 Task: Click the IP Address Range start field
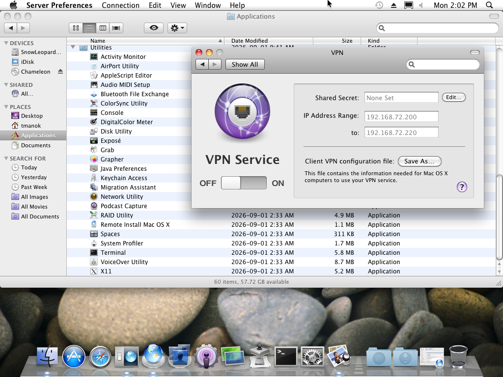[401, 117]
